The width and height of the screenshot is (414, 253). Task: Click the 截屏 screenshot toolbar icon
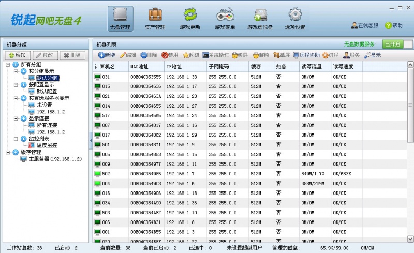coord(282,55)
